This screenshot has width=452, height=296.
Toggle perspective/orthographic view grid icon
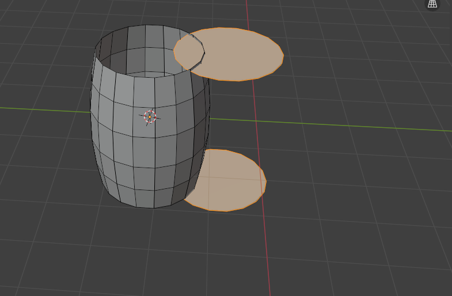click(432, 3)
